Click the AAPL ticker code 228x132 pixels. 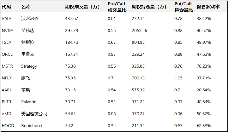tap(7, 90)
